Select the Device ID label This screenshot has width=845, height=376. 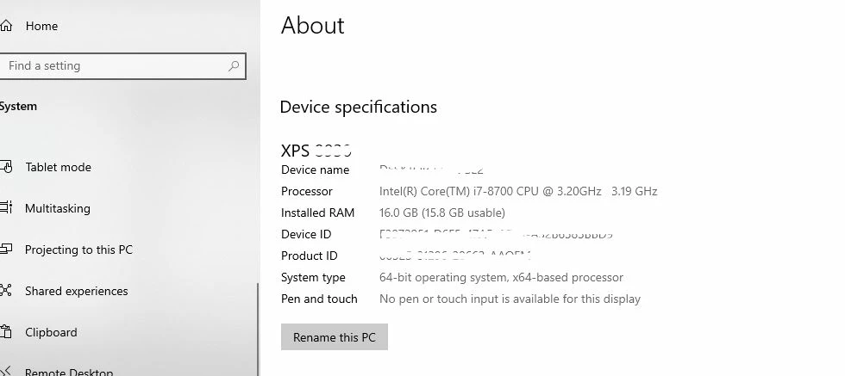(306, 235)
